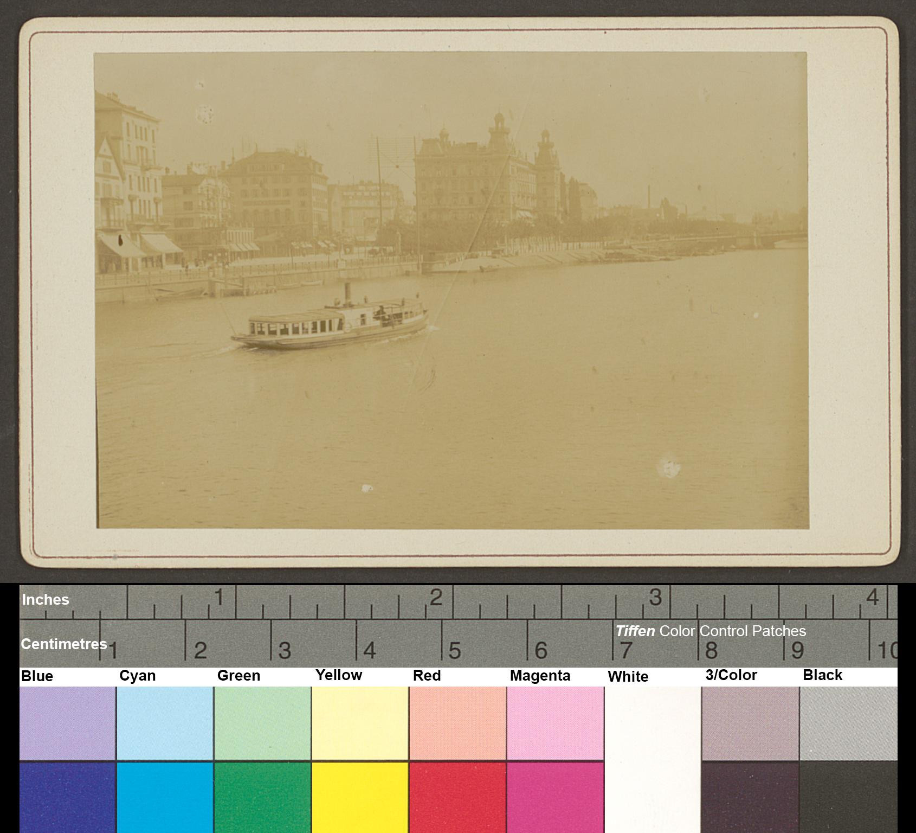Click the light 3/Color patch
Image resolution: width=916 pixels, height=833 pixels.
750,723
